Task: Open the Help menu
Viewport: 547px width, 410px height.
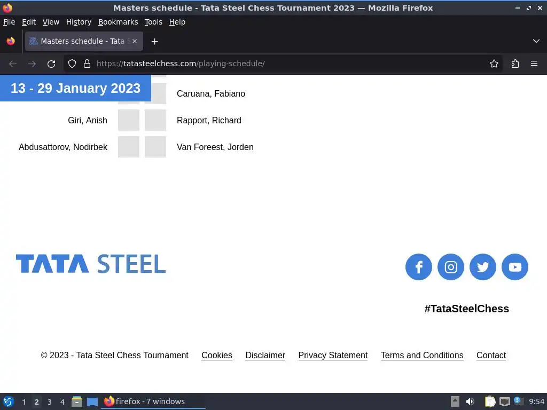Action: click(x=177, y=22)
